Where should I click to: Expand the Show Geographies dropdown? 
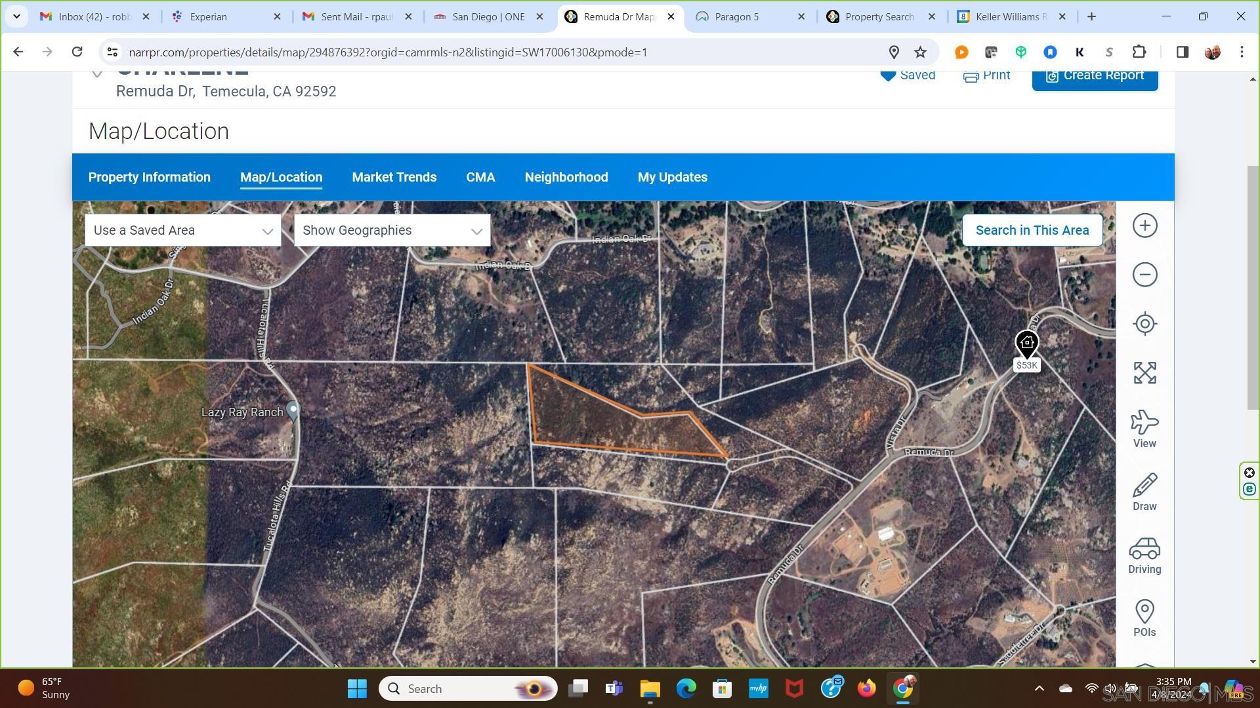[x=392, y=231]
